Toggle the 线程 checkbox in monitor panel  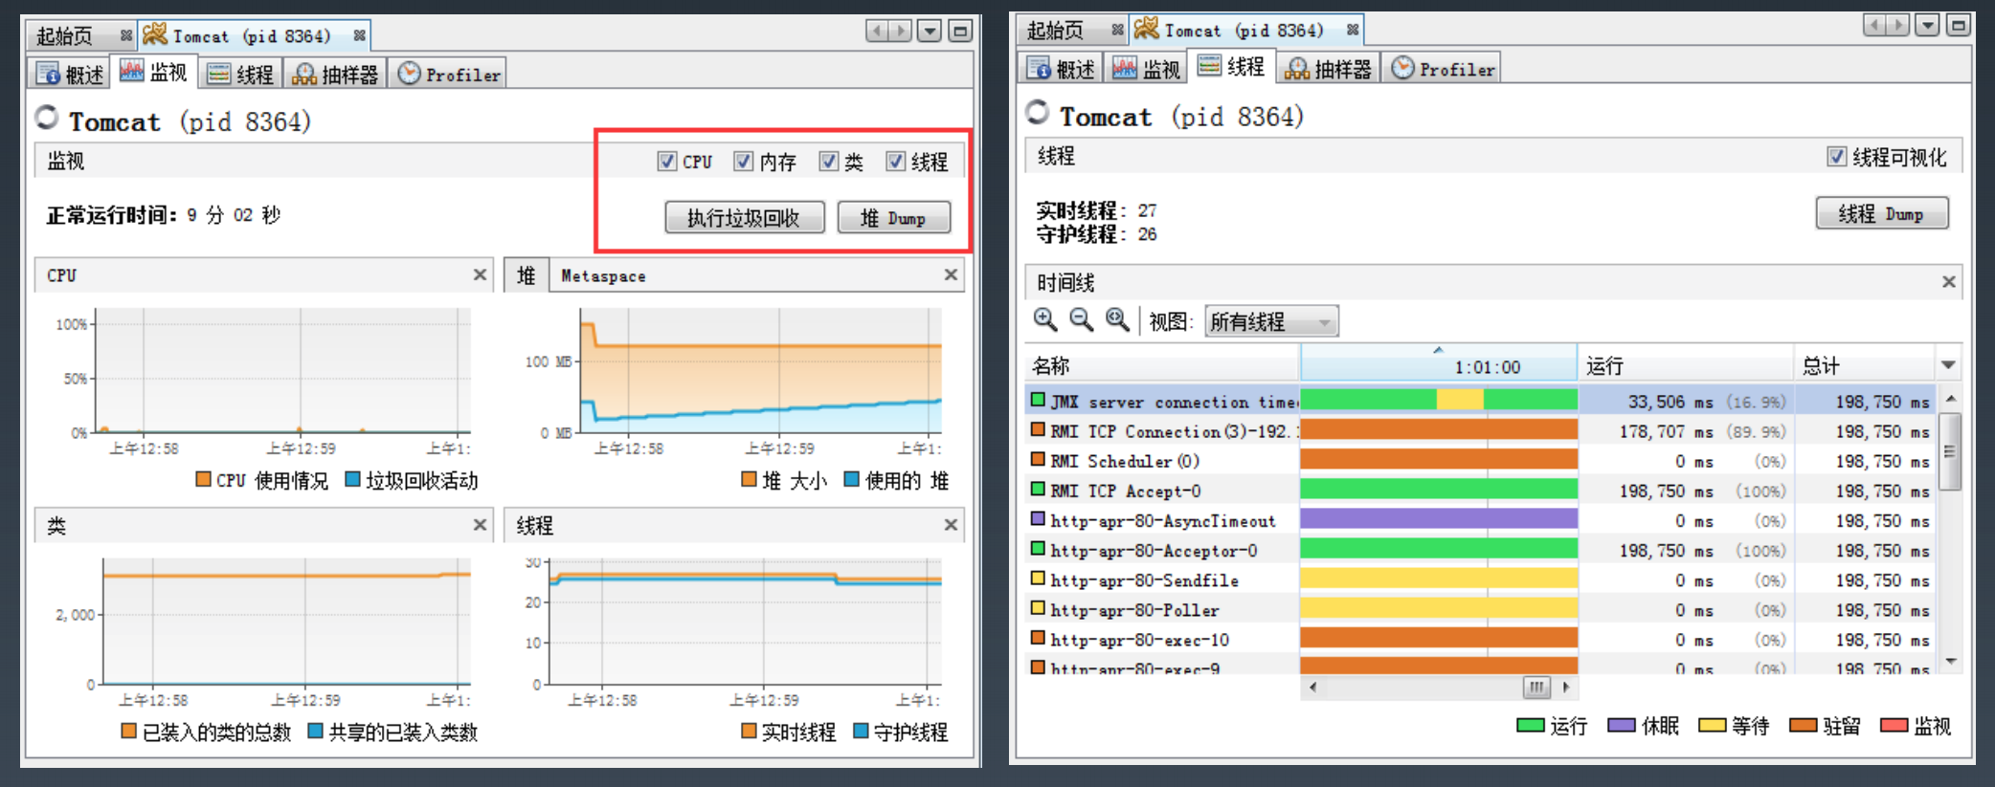(895, 162)
